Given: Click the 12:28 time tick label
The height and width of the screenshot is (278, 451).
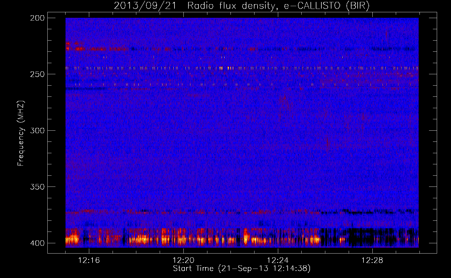Looking at the screenshot, I should pyautogui.click(x=372, y=260).
